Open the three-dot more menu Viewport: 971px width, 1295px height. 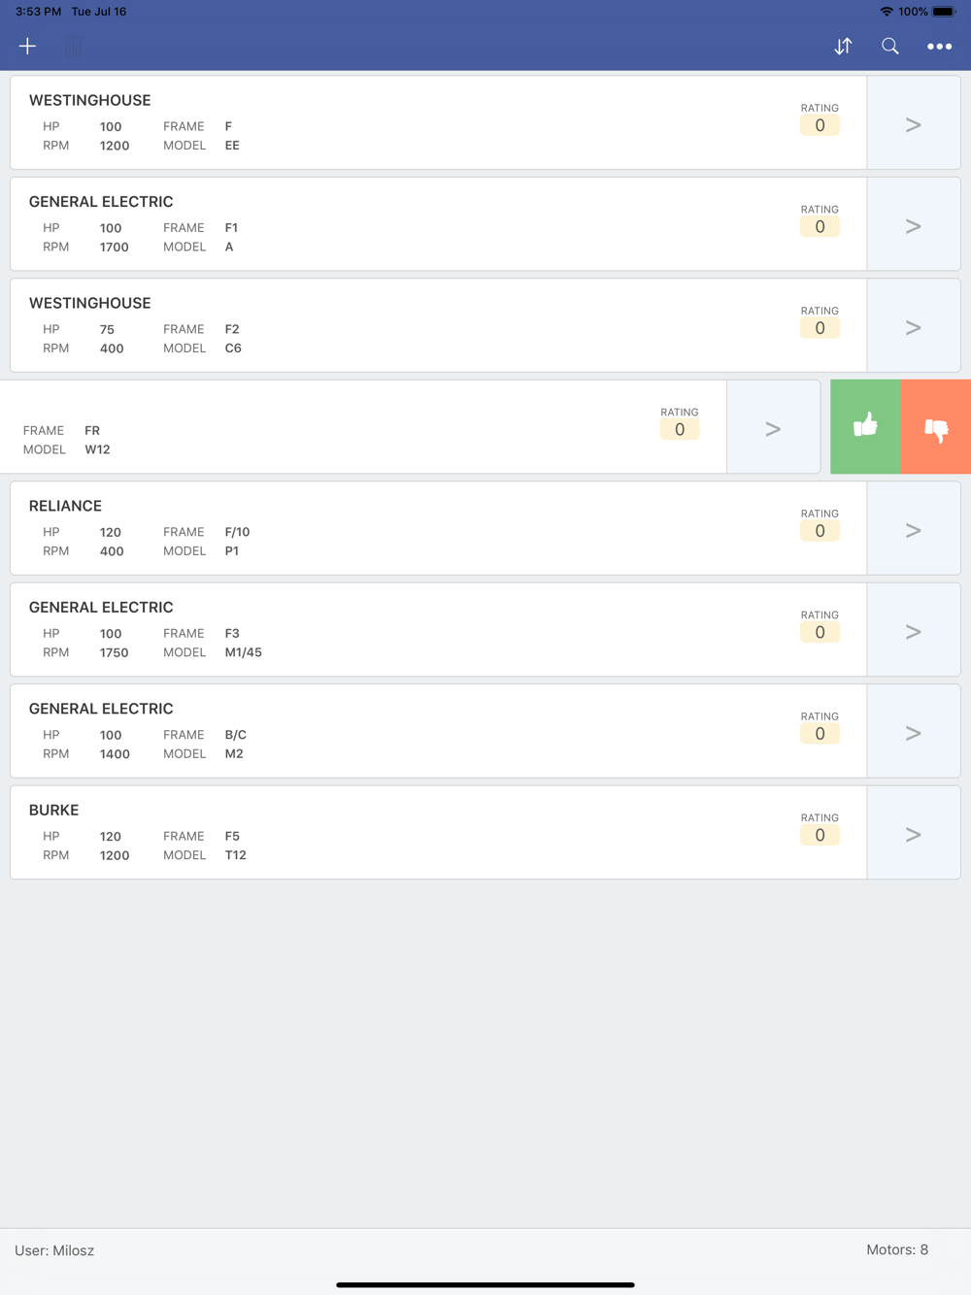[939, 46]
